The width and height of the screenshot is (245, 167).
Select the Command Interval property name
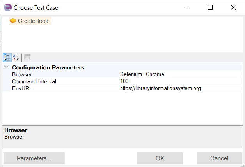click(x=34, y=81)
